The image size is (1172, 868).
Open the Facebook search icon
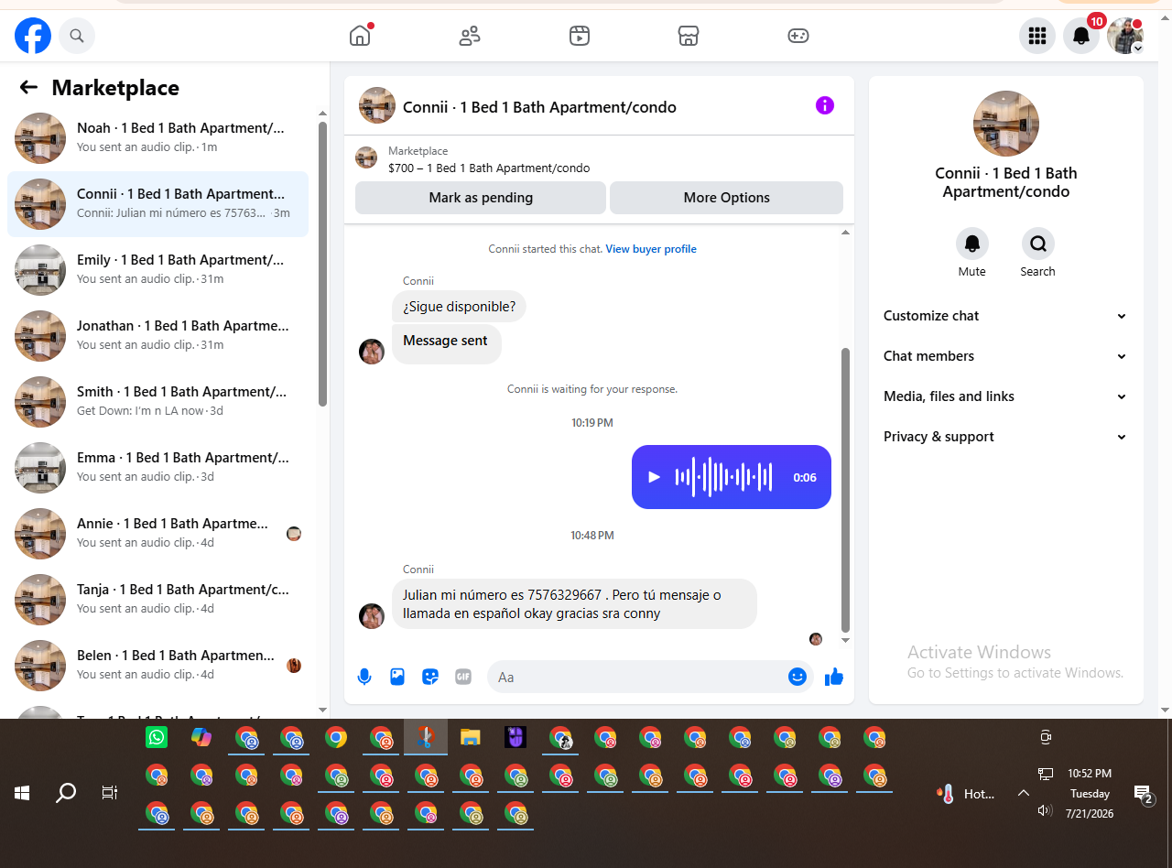[x=77, y=36]
